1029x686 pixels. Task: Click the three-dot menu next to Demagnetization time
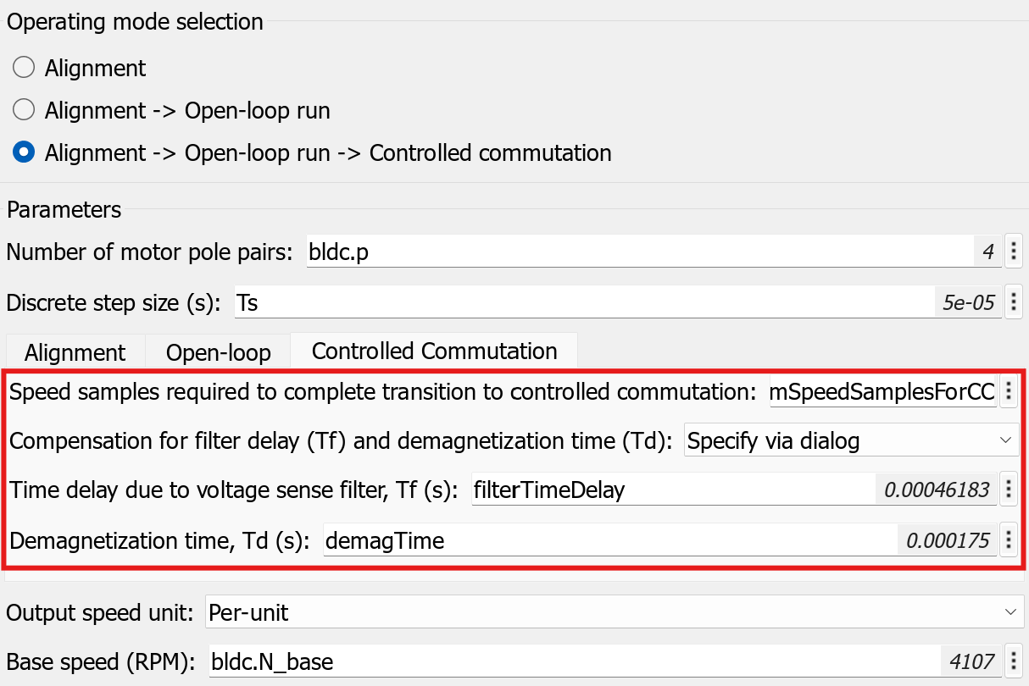[x=1009, y=540]
